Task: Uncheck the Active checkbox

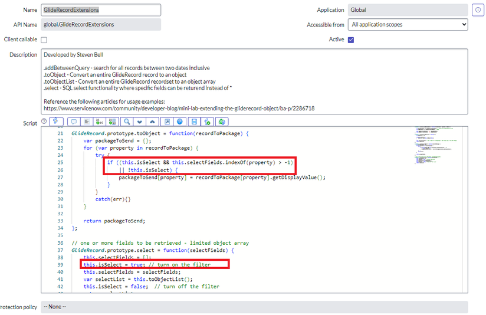Action: pos(351,40)
